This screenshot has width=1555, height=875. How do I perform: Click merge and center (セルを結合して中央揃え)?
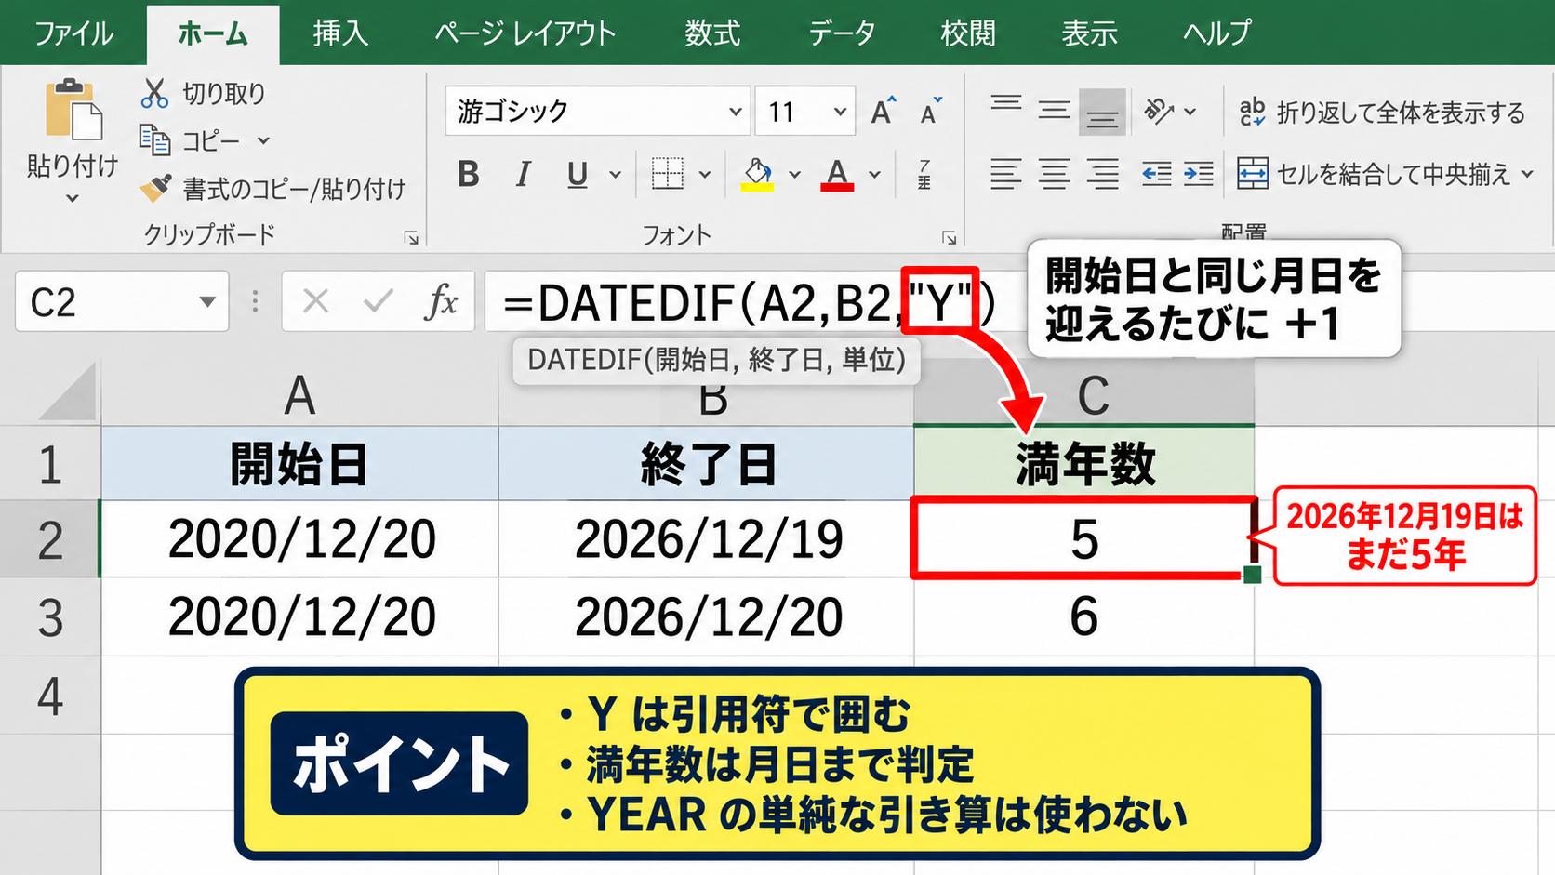1374,174
